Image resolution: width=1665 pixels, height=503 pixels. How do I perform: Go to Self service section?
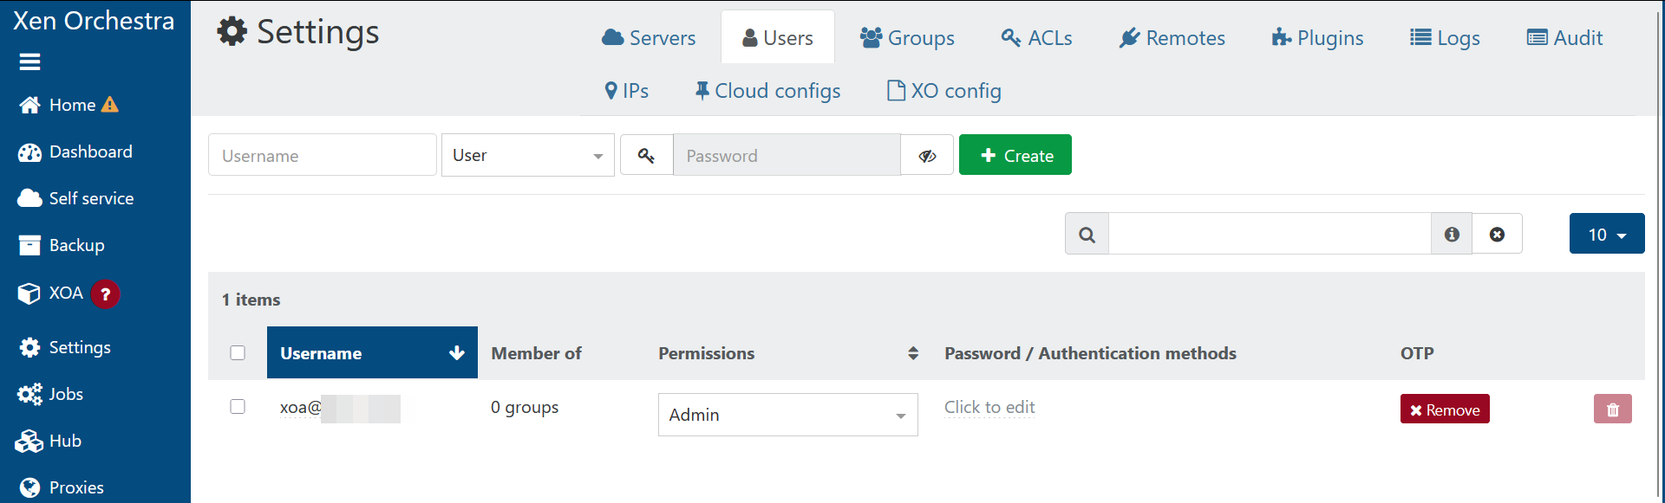75,198
